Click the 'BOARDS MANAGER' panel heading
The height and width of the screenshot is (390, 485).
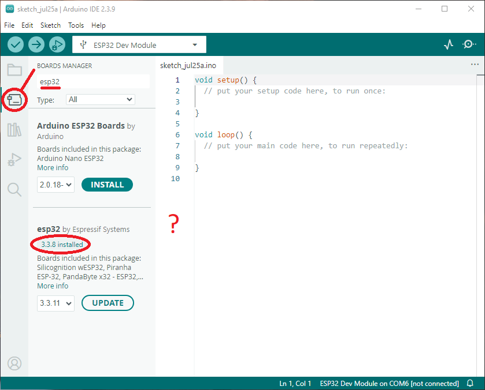click(64, 66)
